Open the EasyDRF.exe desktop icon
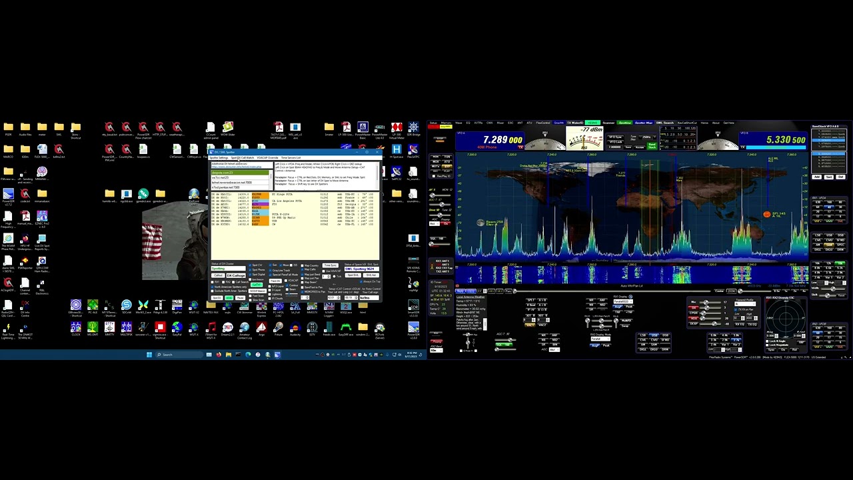This screenshot has width=853, height=480. click(346, 329)
